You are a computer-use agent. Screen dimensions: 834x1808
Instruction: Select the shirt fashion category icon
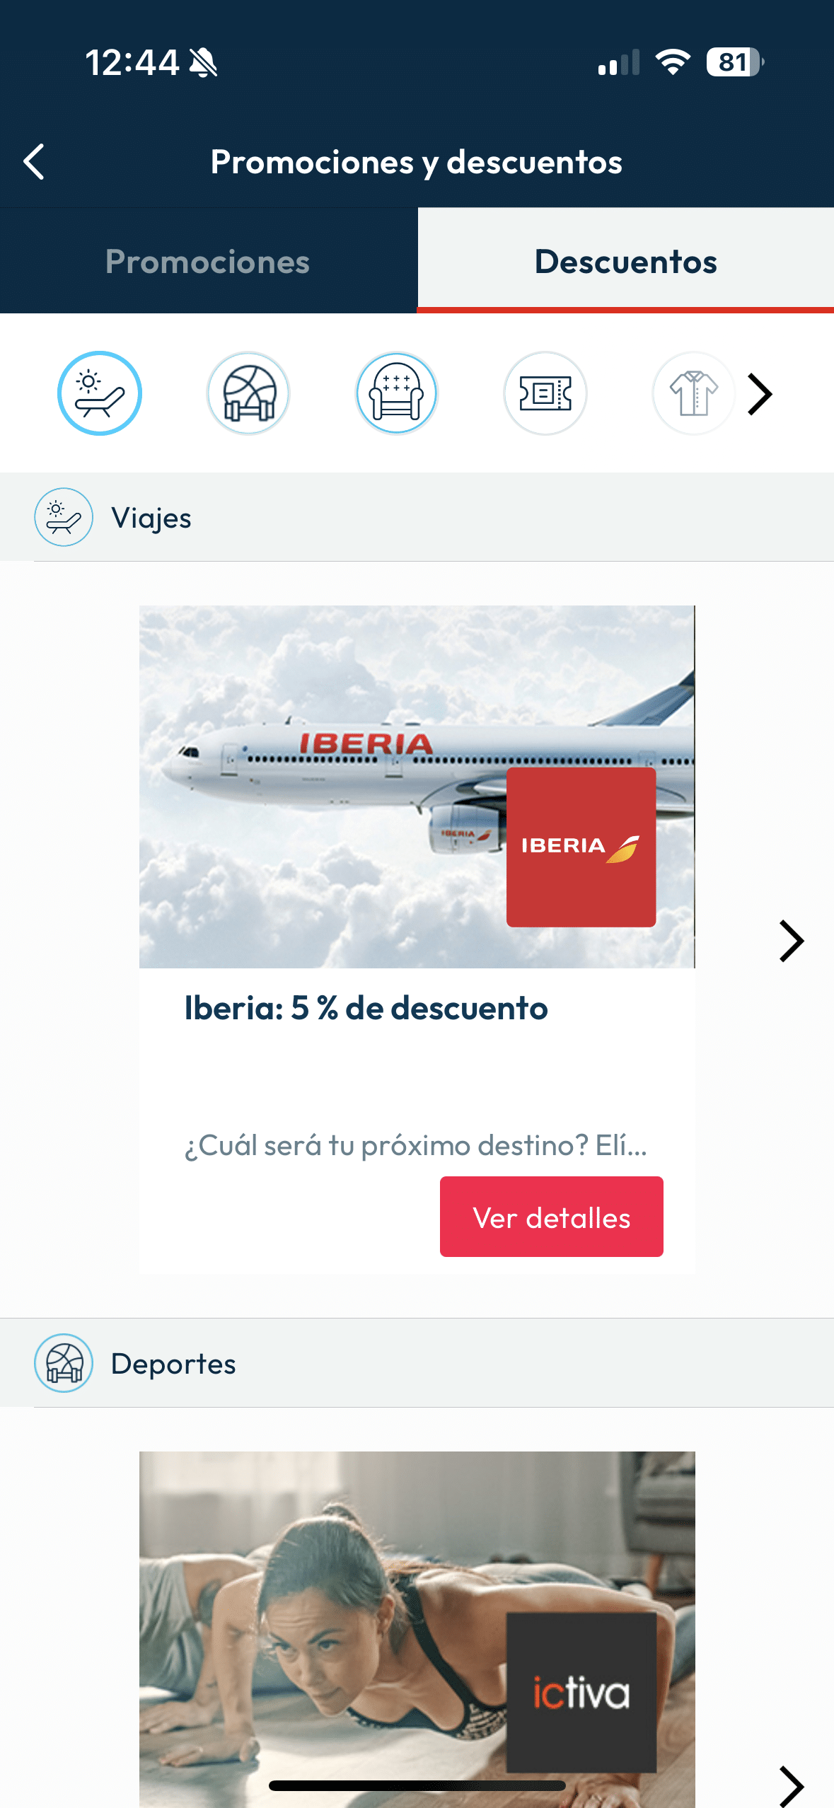click(693, 393)
